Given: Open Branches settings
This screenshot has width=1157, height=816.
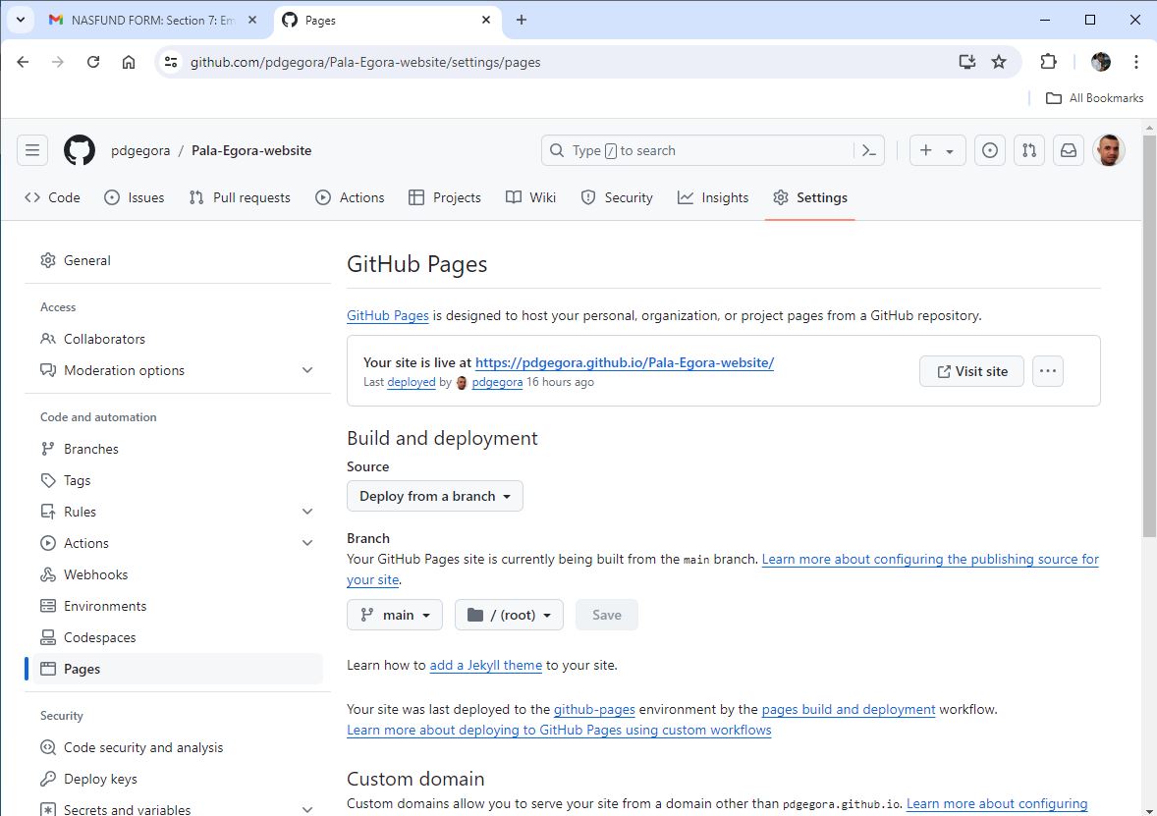Looking at the screenshot, I should [x=178, y=449].
